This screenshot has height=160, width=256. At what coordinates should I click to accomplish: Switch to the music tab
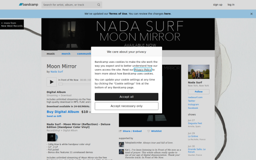[51, 54]
